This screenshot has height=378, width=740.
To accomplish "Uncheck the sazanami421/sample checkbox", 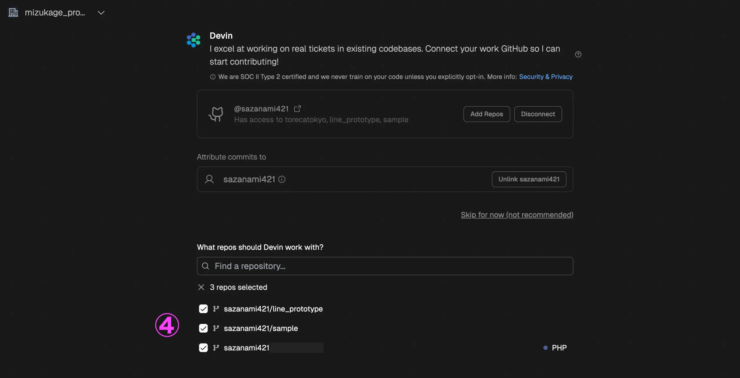I will pyautogui.click(x=203, y=328).
